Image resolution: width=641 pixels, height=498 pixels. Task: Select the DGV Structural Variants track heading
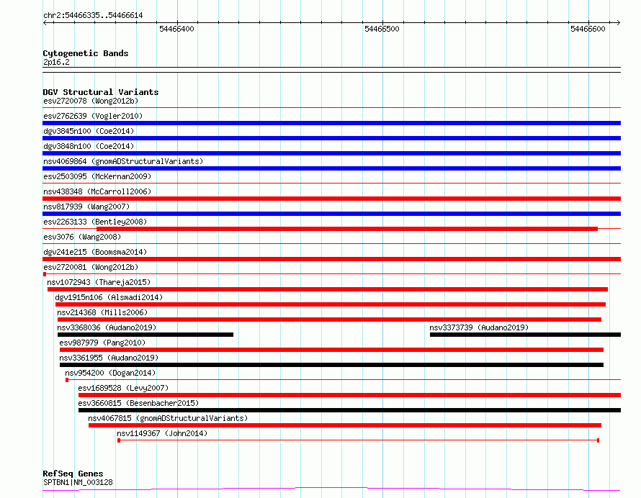point(101,92)
